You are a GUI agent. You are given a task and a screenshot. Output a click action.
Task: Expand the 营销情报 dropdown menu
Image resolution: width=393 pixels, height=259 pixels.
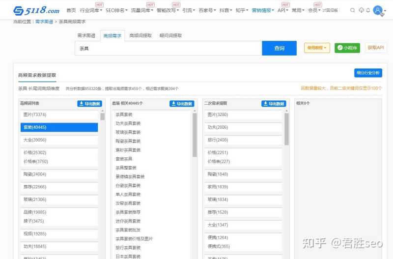(x=263, y=10)
